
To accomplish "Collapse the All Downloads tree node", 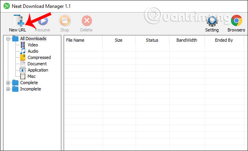I will 8,39.
